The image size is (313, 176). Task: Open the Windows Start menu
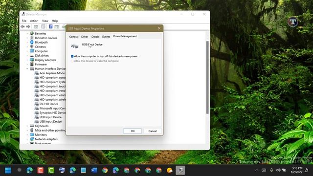click(8, 170)
